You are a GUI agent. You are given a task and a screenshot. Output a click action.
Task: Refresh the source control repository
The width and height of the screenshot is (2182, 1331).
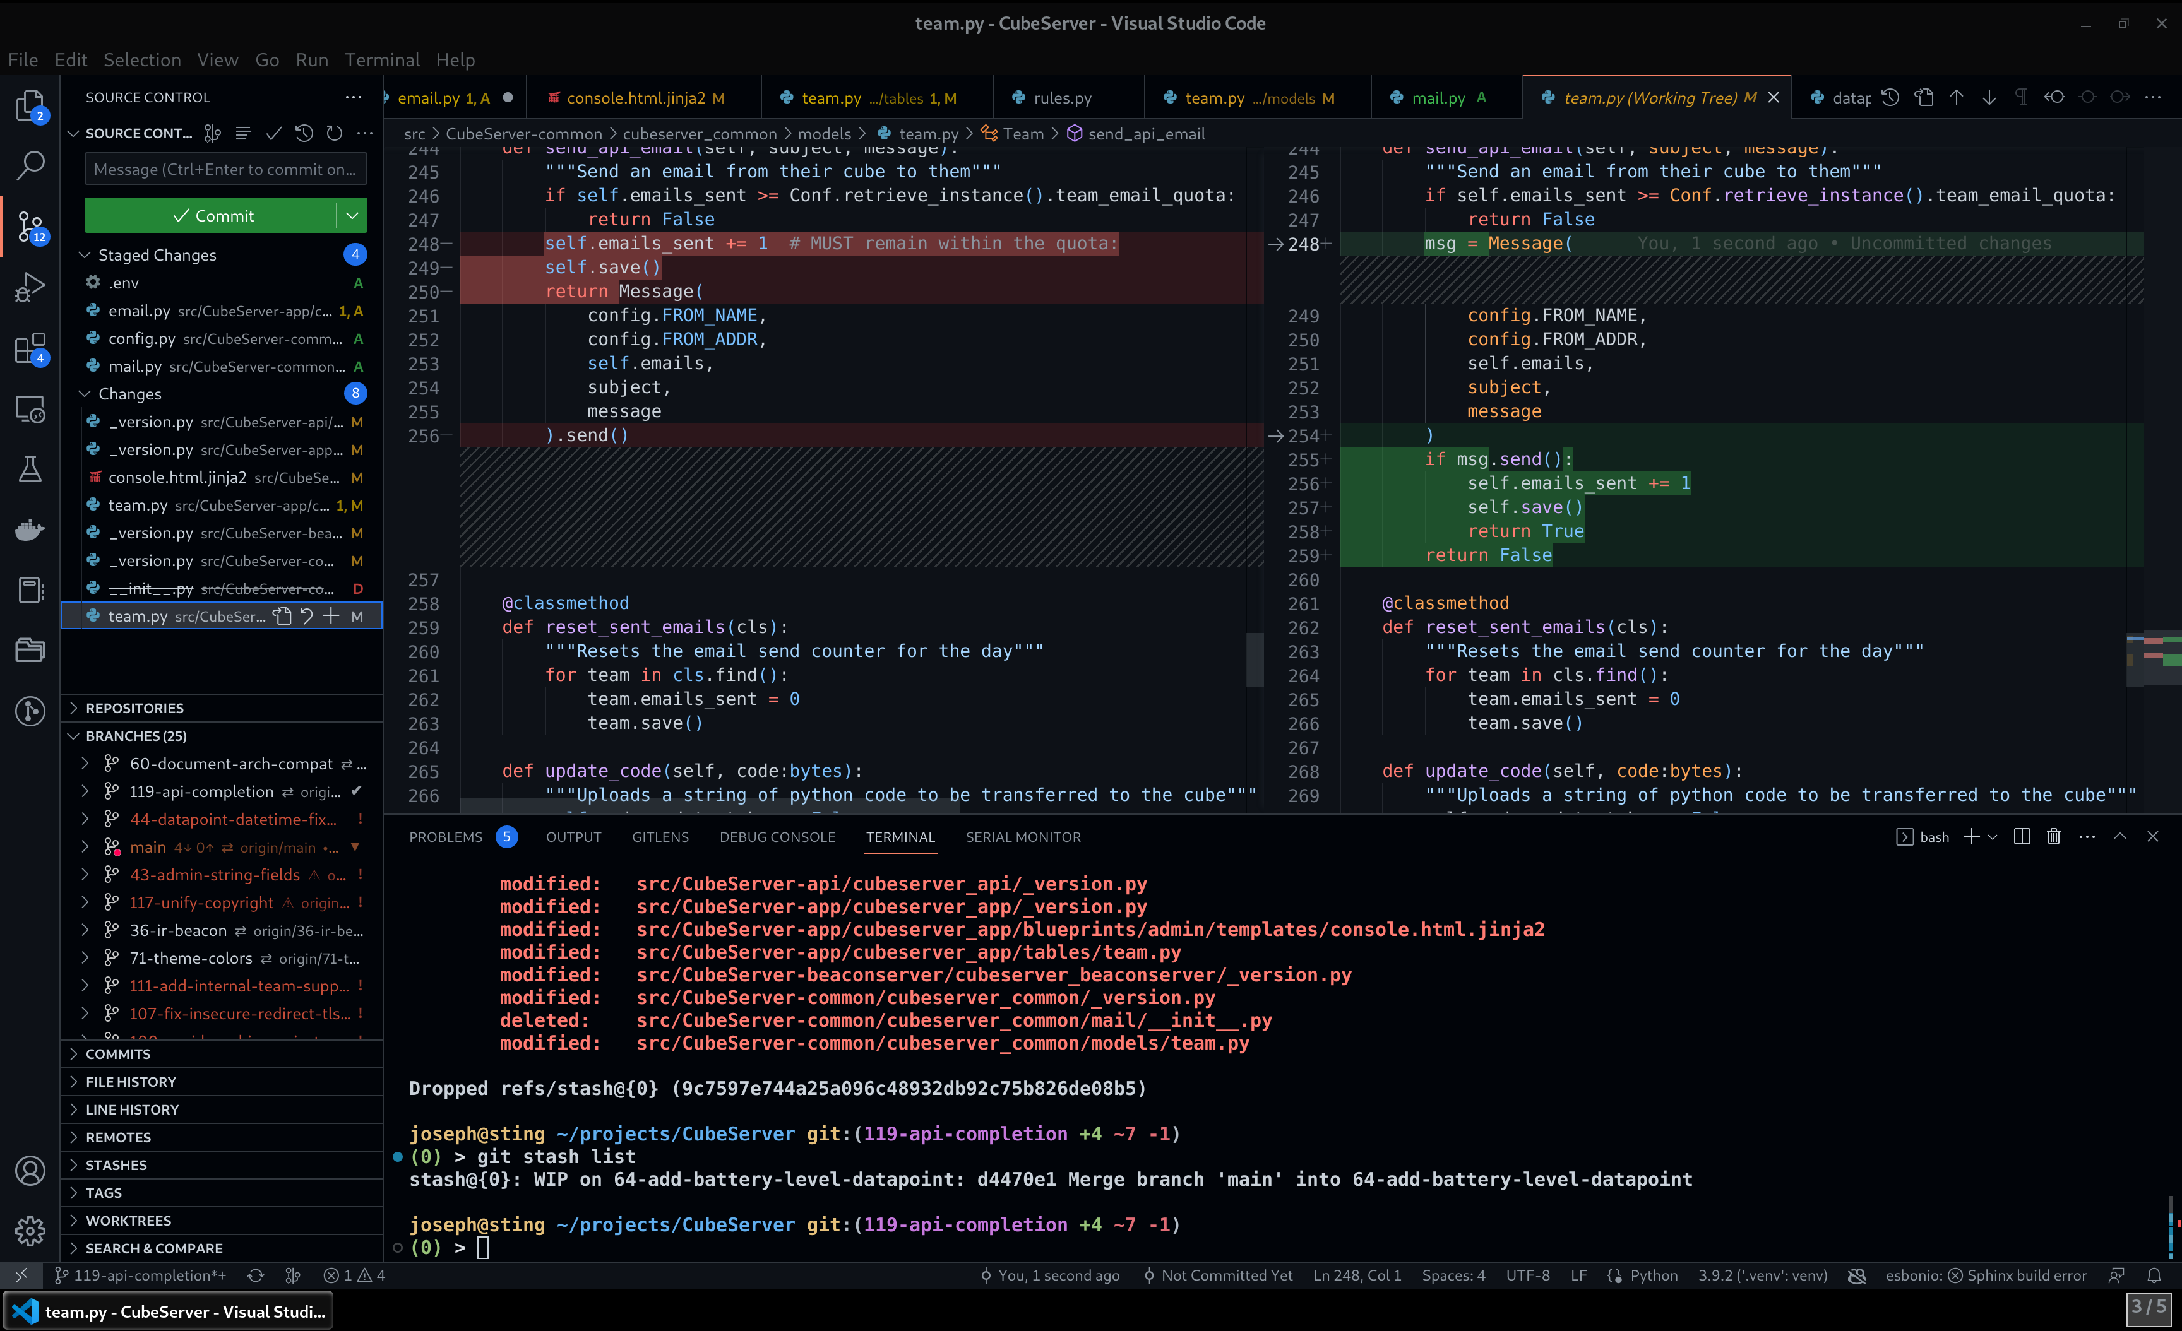[x=334, y=133]
